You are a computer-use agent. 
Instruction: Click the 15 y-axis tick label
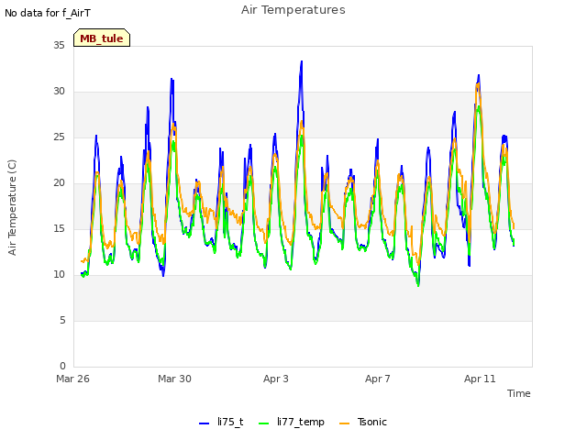pyautogui.click(x=59, y=228)
